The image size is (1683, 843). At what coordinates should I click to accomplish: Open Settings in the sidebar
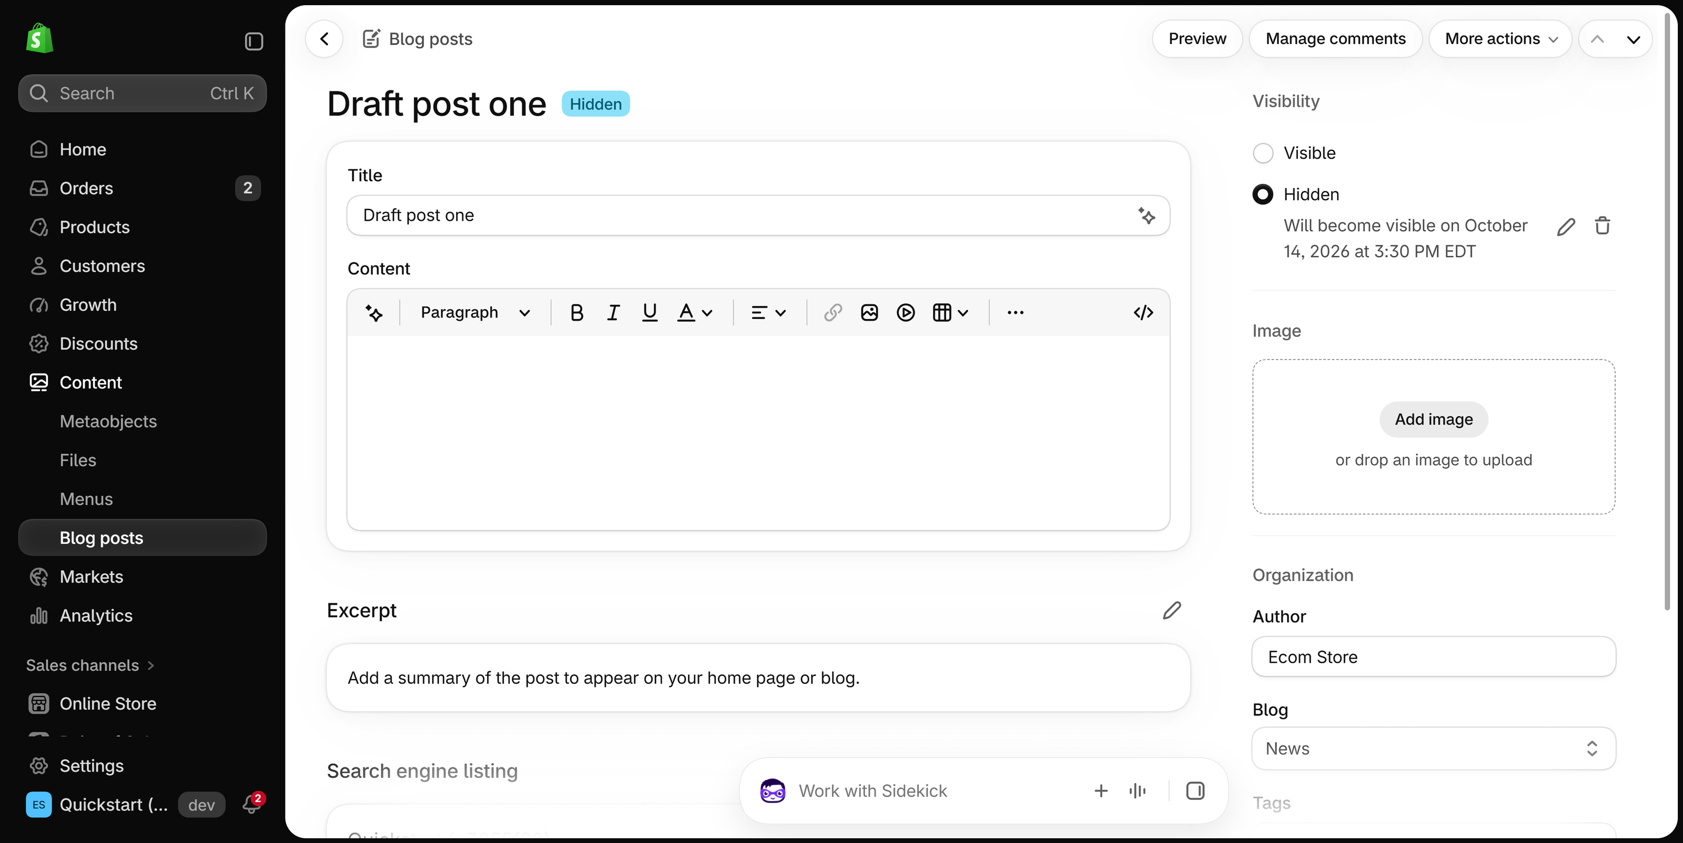point(143,766)
